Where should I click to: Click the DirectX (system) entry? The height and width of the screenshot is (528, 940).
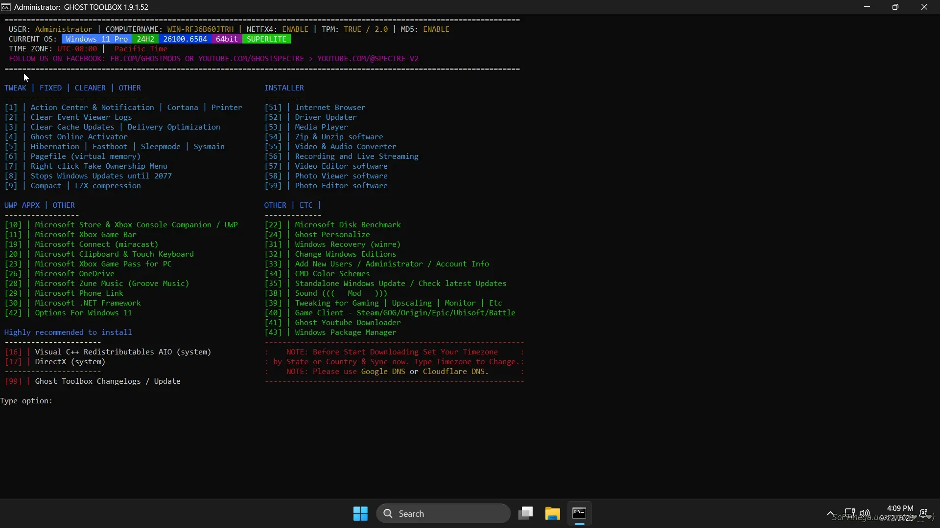[x=70, y=362]
